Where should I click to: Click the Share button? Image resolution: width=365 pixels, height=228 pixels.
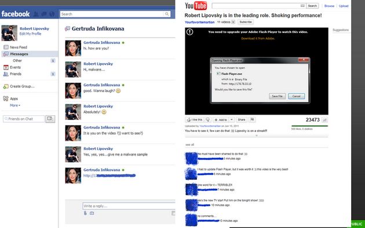[x=242, y=120]
